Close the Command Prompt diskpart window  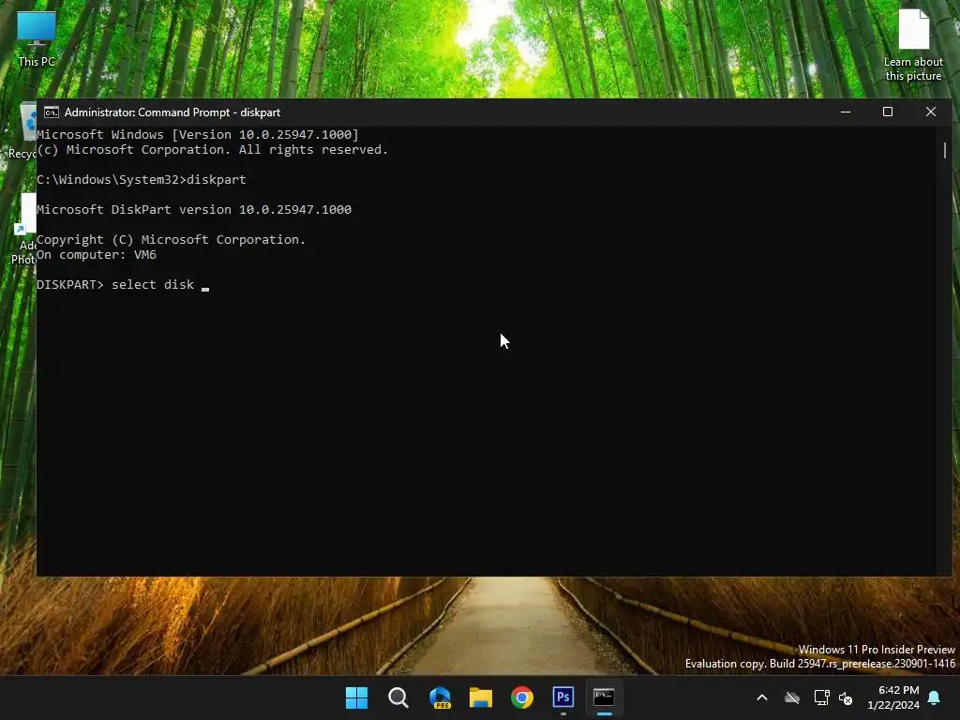pos(931,112)
